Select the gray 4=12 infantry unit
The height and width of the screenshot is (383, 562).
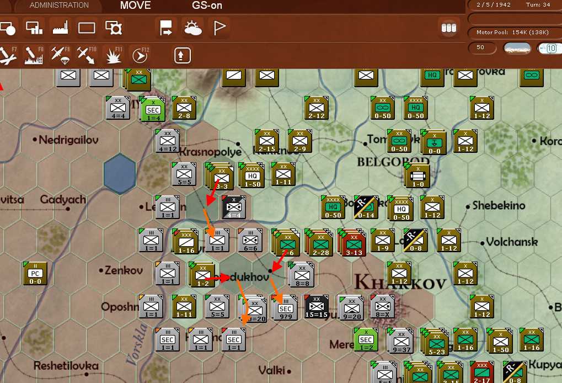pyautogui.click(x=167, y=141)
